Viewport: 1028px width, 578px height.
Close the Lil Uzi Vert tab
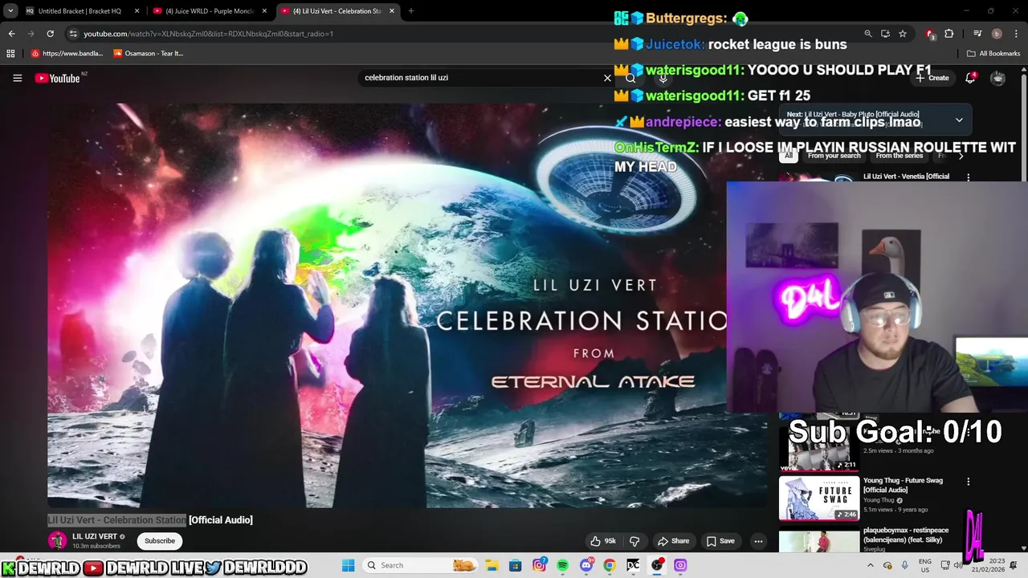pyautogui.click(x=392, y=11)
